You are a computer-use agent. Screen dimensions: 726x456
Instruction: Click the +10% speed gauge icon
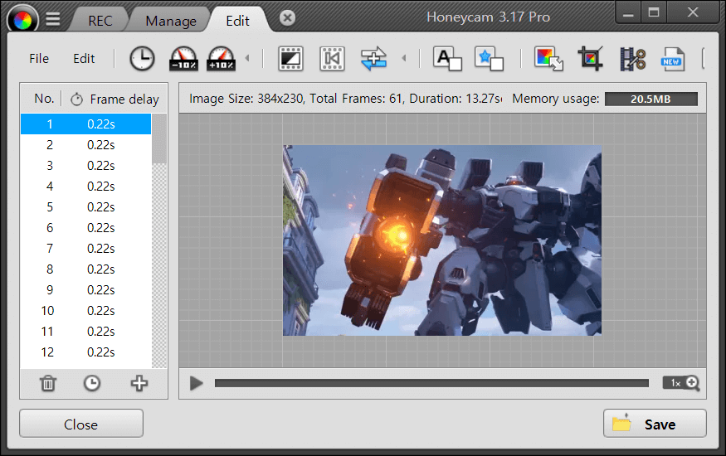coord(222,59)
